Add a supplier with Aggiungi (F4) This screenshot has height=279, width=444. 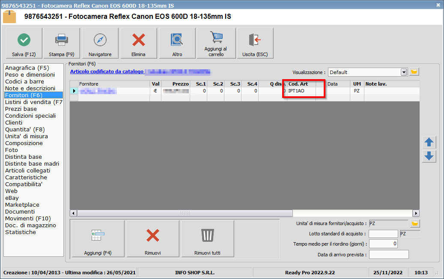pyautogui.click(x=98, y=239)
